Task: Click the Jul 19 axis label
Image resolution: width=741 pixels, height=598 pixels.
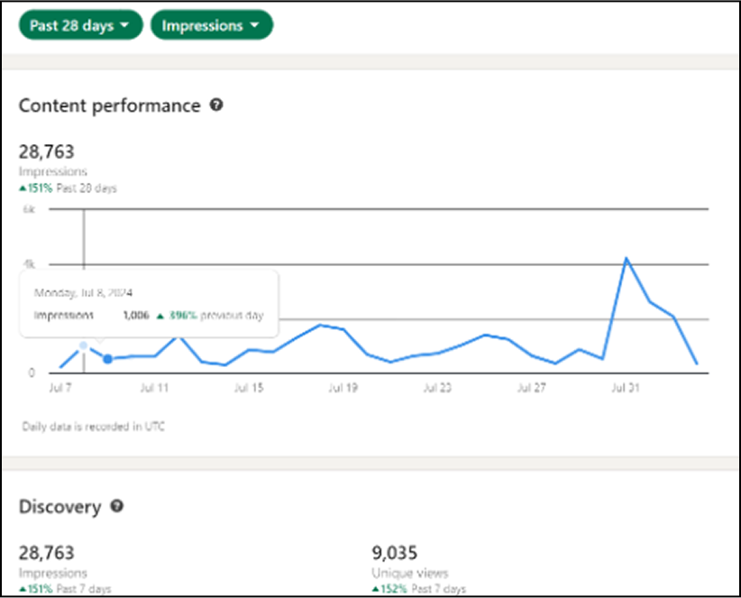Action: (343, 388)
